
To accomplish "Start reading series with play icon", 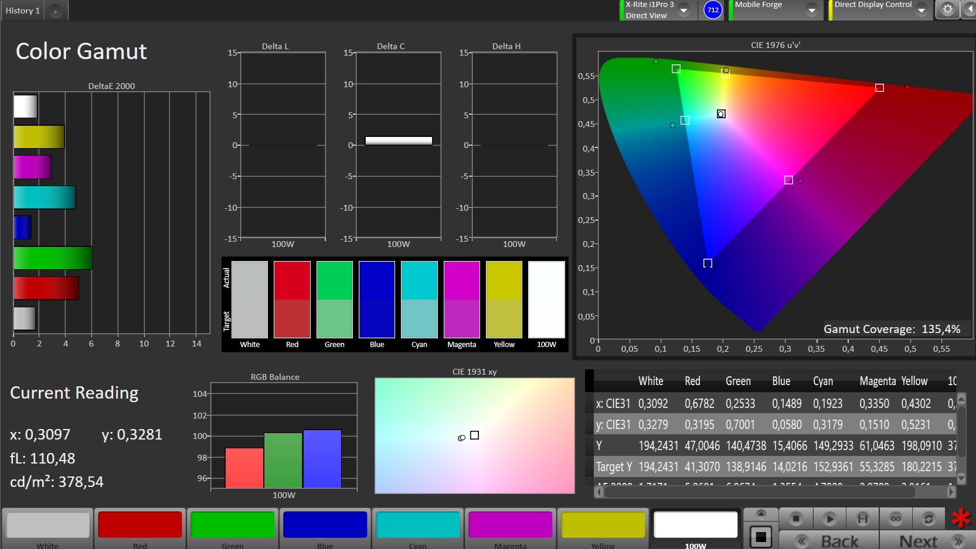I will (x=829, y=519).
